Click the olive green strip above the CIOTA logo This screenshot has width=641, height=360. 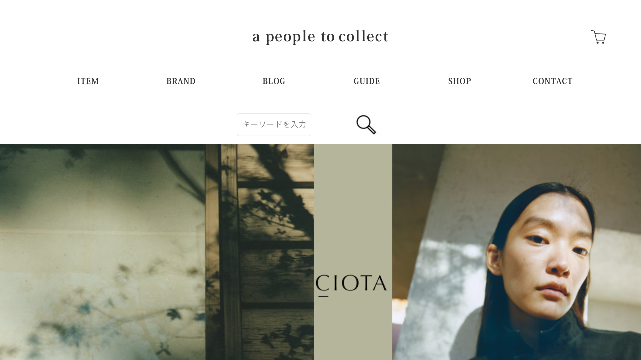tap(353, 207)
